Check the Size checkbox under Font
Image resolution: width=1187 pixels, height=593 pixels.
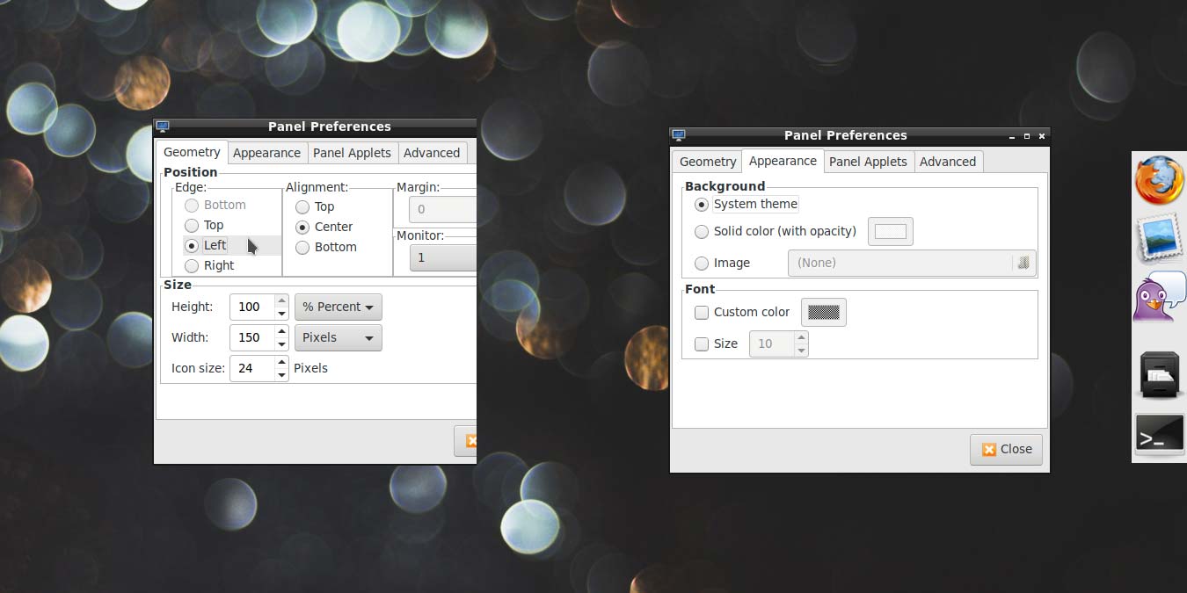pyautogui.click(x=702, y=344)
